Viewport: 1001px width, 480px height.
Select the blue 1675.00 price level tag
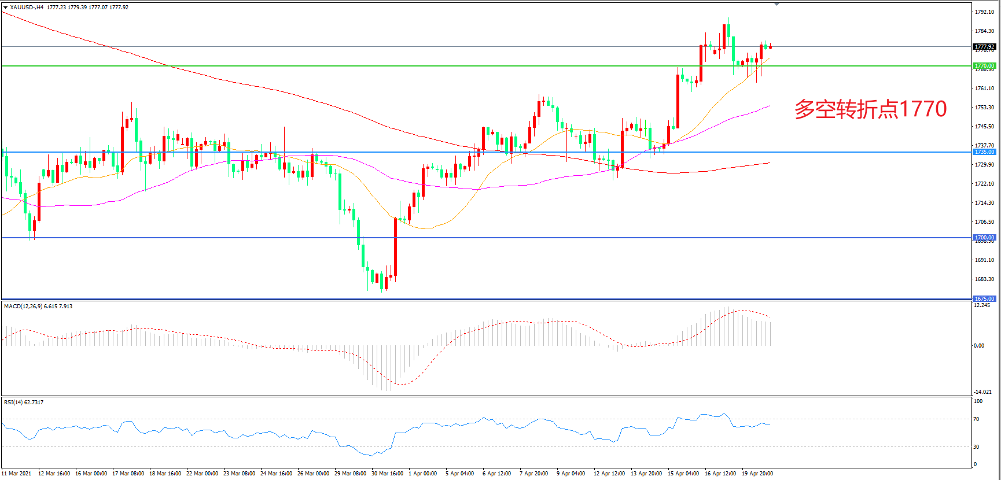point(984,299)
